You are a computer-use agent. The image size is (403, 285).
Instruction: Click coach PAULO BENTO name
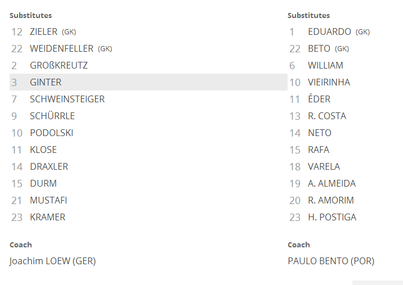[330, 261]
